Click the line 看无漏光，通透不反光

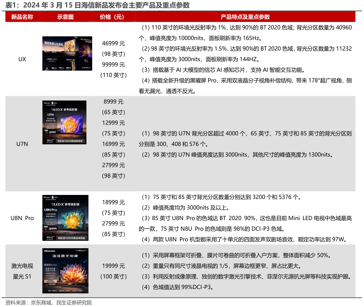pos(167,91)
